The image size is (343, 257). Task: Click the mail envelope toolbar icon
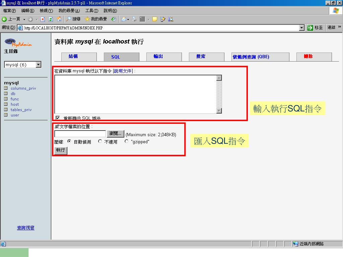(124, 19)
